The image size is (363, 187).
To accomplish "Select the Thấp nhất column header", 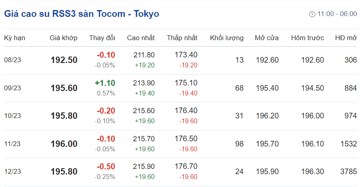I will 182,38.
